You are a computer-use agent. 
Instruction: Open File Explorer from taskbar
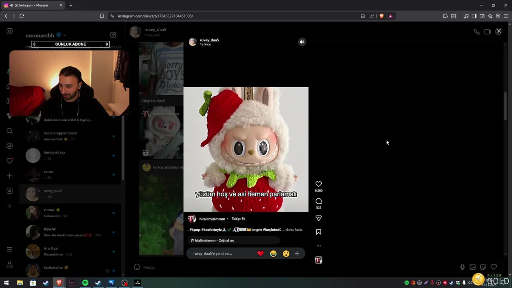[x=20, y=283]
